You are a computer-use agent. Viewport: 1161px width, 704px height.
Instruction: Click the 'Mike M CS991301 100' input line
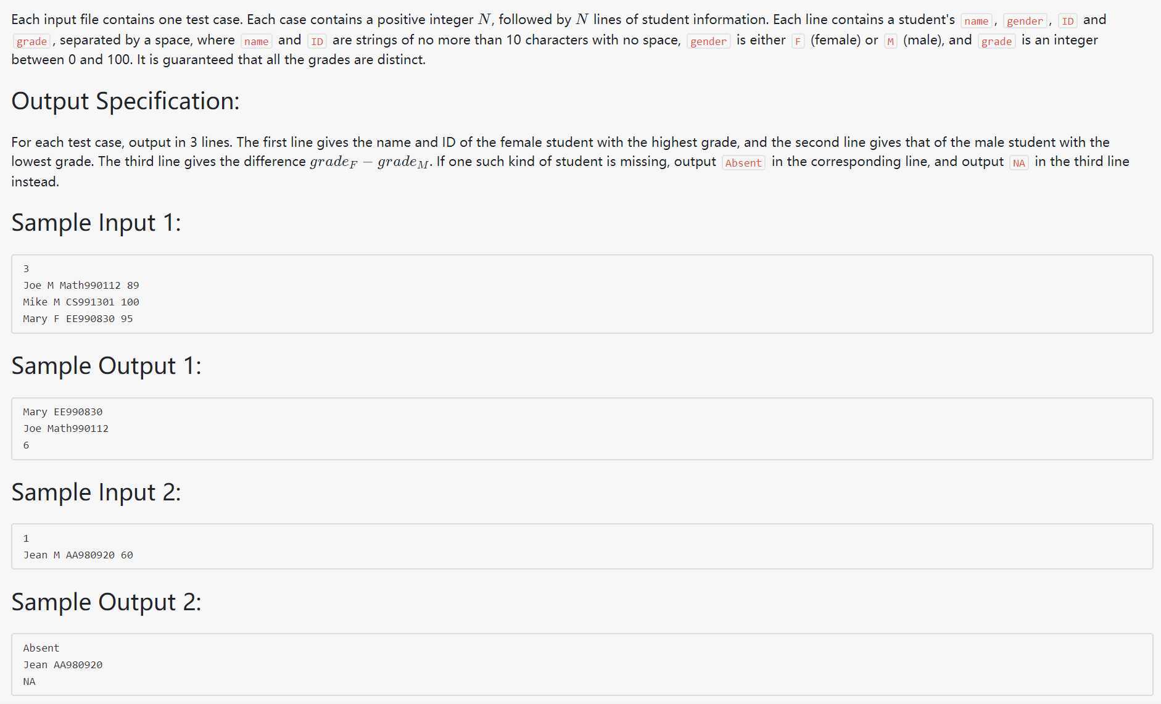pos(81,302)
